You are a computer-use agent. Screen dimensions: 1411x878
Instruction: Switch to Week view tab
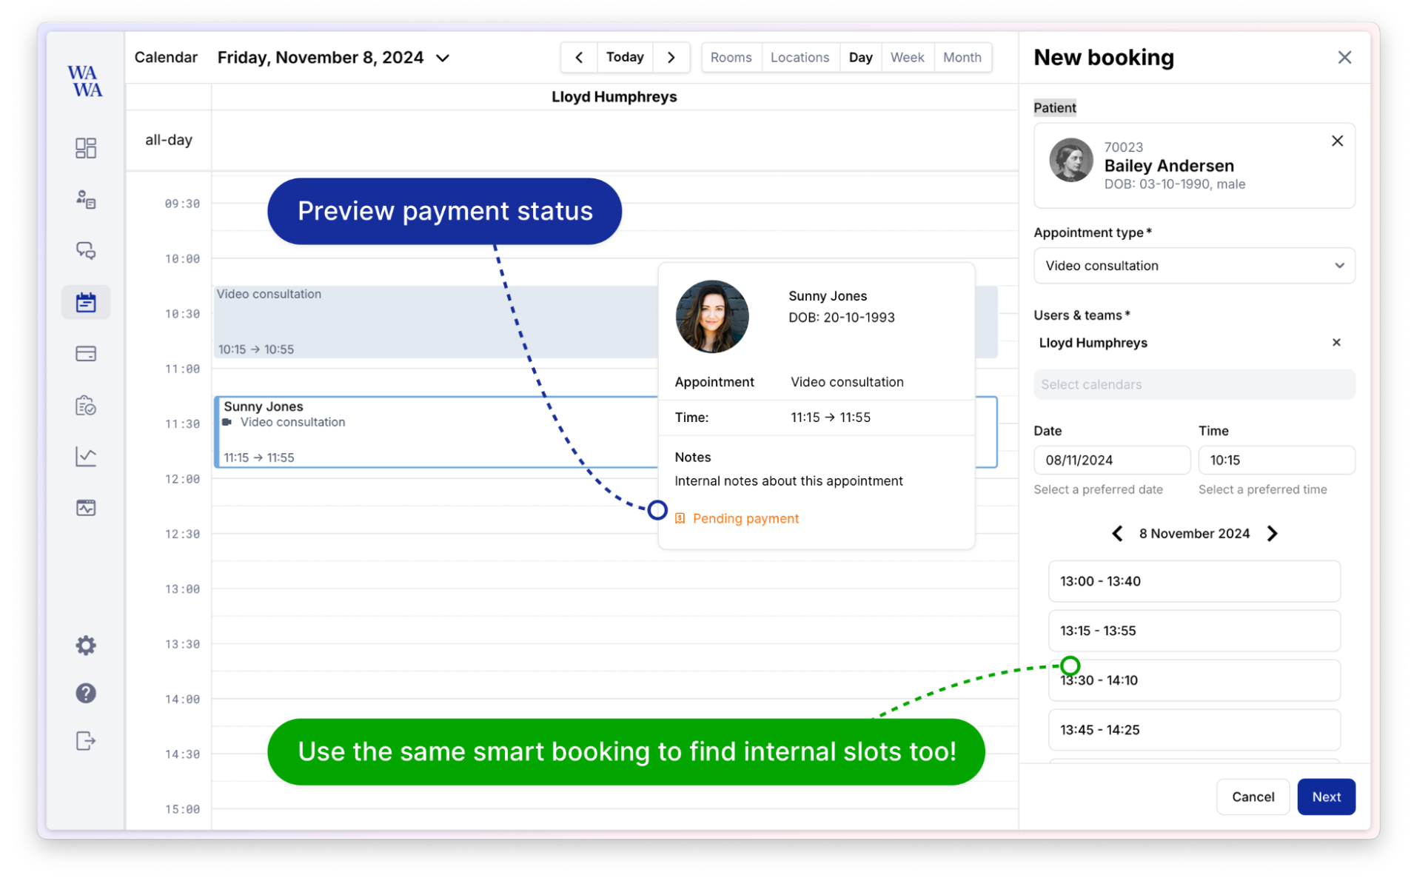(907, 58)
